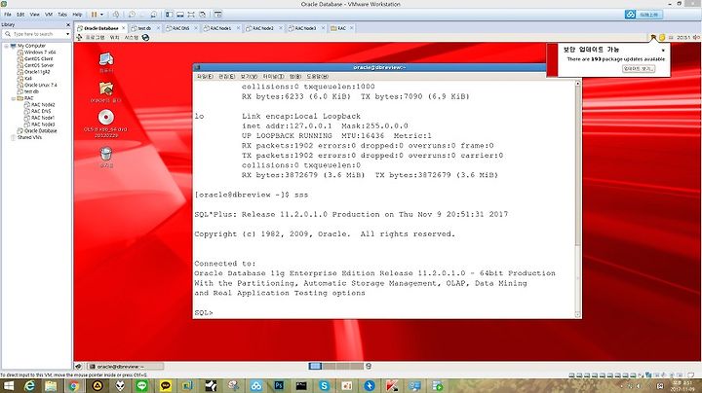Screen dimensions: 702x393
Task: Toggle the library sidebar view icon
Action: (x=169, y=15)
